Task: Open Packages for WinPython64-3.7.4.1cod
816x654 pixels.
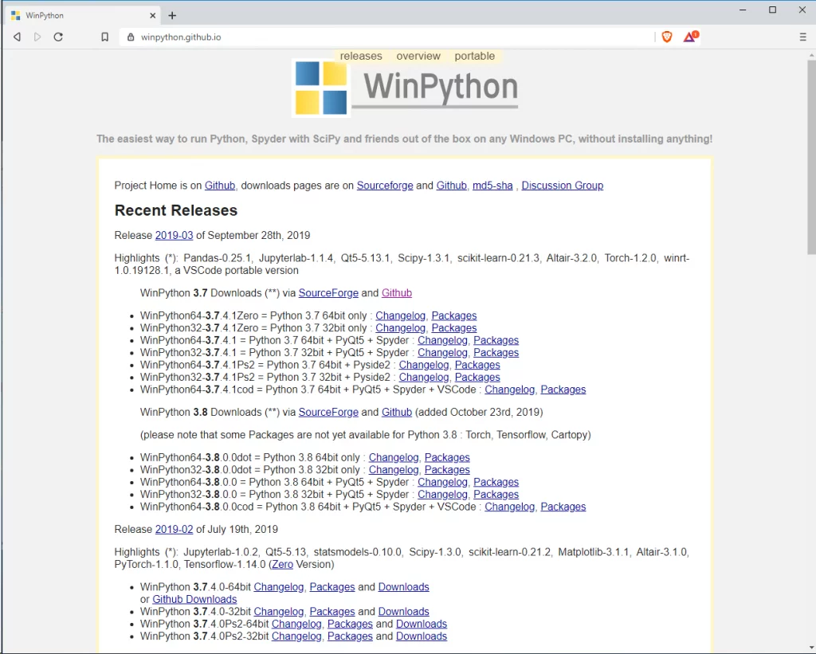Action: coord(563,390)
